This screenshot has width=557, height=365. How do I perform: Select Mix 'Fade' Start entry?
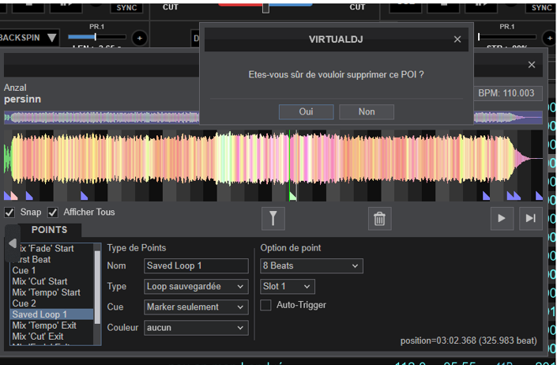pos(51,249)
